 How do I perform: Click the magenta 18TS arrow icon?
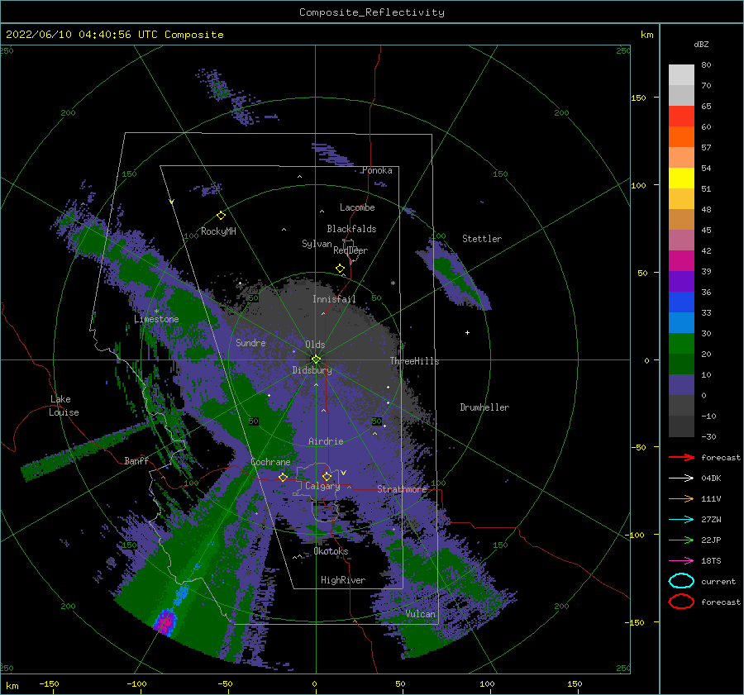pyautogui.click(x=681, y=561)
